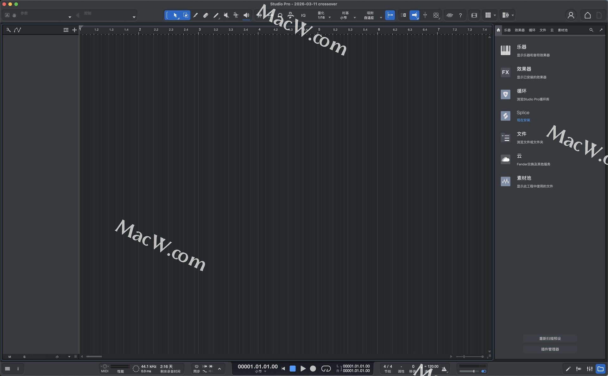Select the Arrow tool in toolbar
The image size is (608, 376).
click(175, 15)
